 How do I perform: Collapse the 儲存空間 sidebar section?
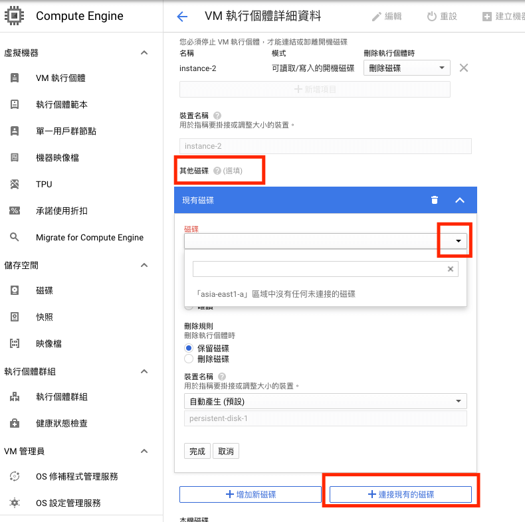pos(144,265)
